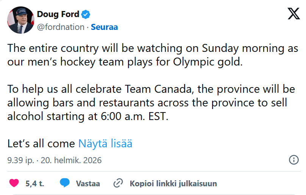Click the reply speech bubble icon
306x195 pixels.
pyautogui.click(x=65, y=183)
